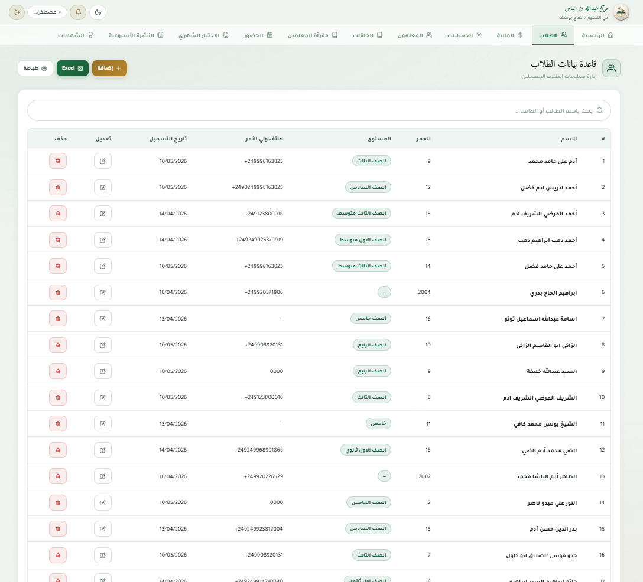Click level badge الصف خامس
The image size is (643, 582).
click(371, 319)
